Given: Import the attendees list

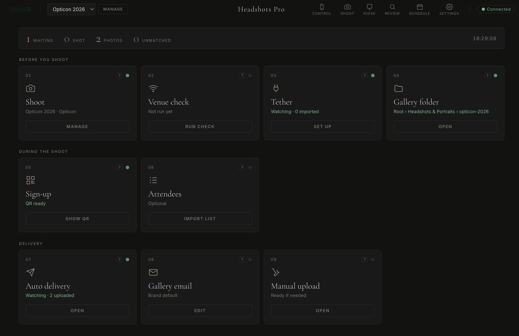Looking at the screenshot, I should (x=200, y=219).
